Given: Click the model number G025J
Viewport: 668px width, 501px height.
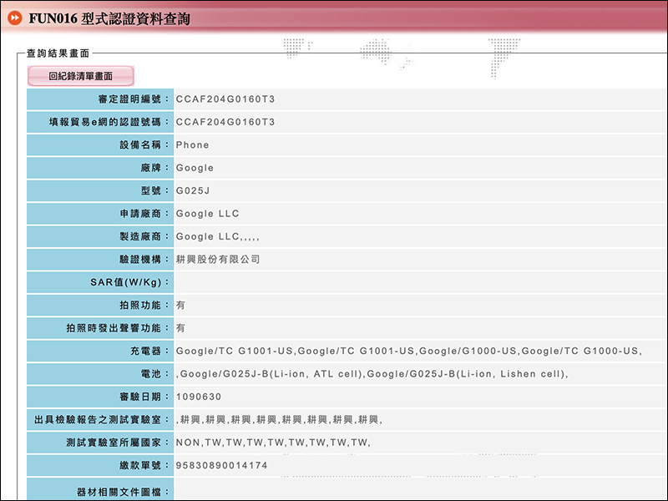Looking at the screenshot, I should (193, 191).
